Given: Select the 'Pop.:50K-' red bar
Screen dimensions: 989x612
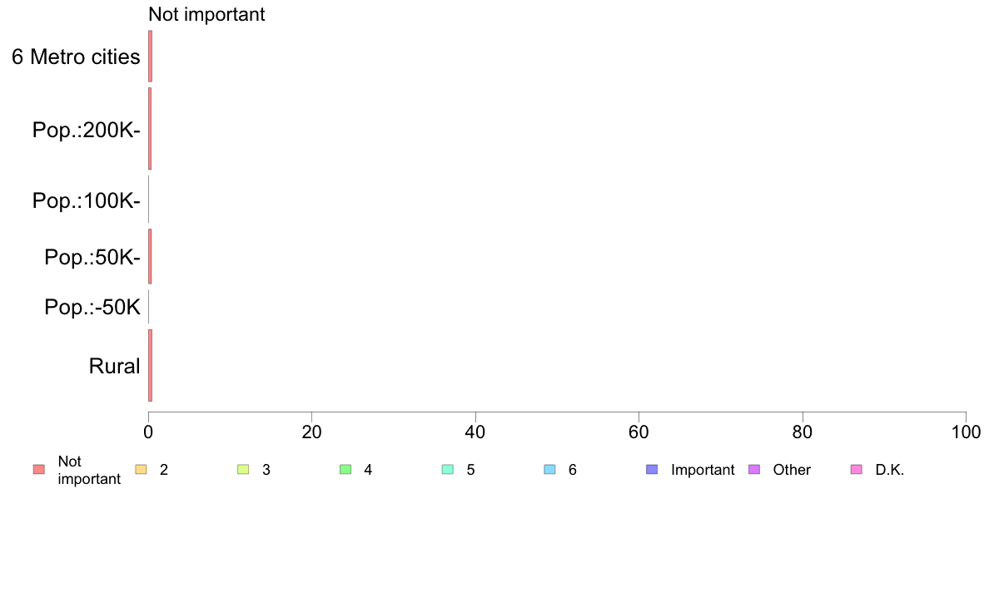Looking at the screenshot, I should pos(150,256).
